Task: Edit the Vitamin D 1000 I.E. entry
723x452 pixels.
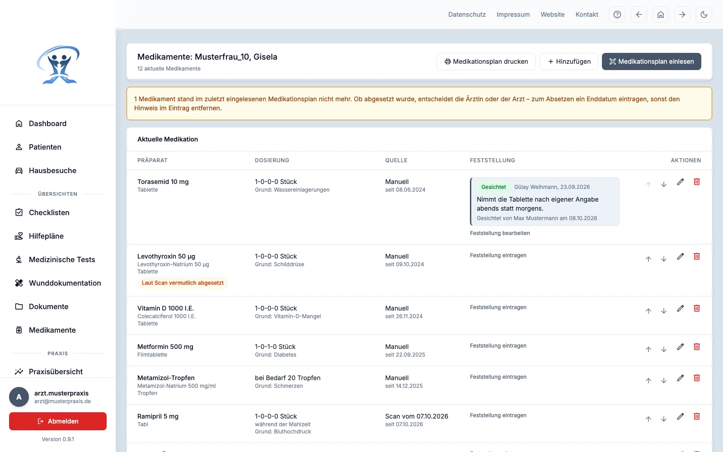Action: tap(681, 308)
